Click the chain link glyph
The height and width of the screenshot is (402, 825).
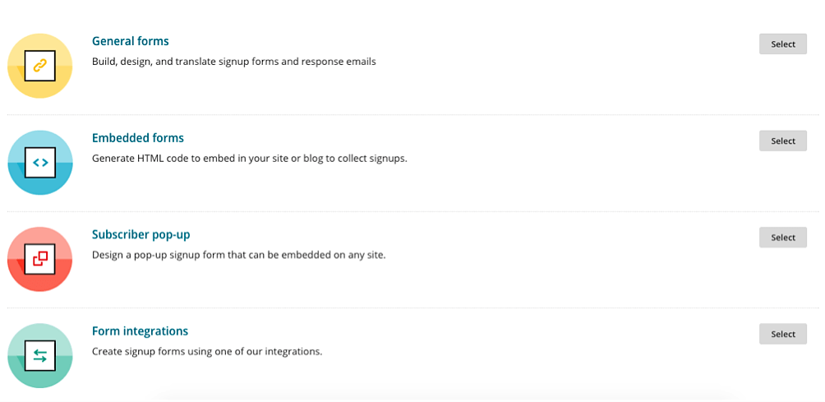[x=40, y=66]
